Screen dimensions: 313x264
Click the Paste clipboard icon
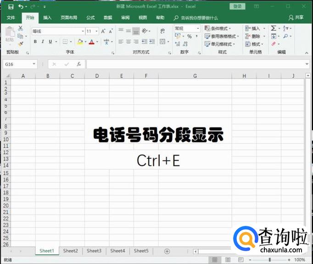10,32
